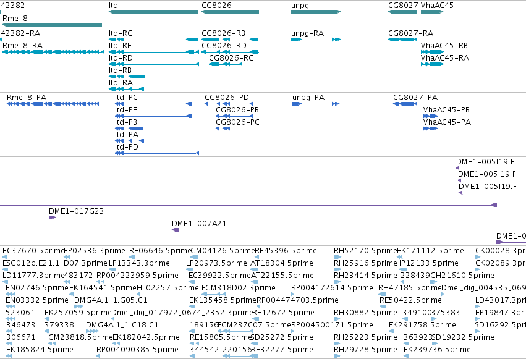The height and width of the screenshot is (359, 526).
Task: Click transcript ltd-RC
Action: 154,40
